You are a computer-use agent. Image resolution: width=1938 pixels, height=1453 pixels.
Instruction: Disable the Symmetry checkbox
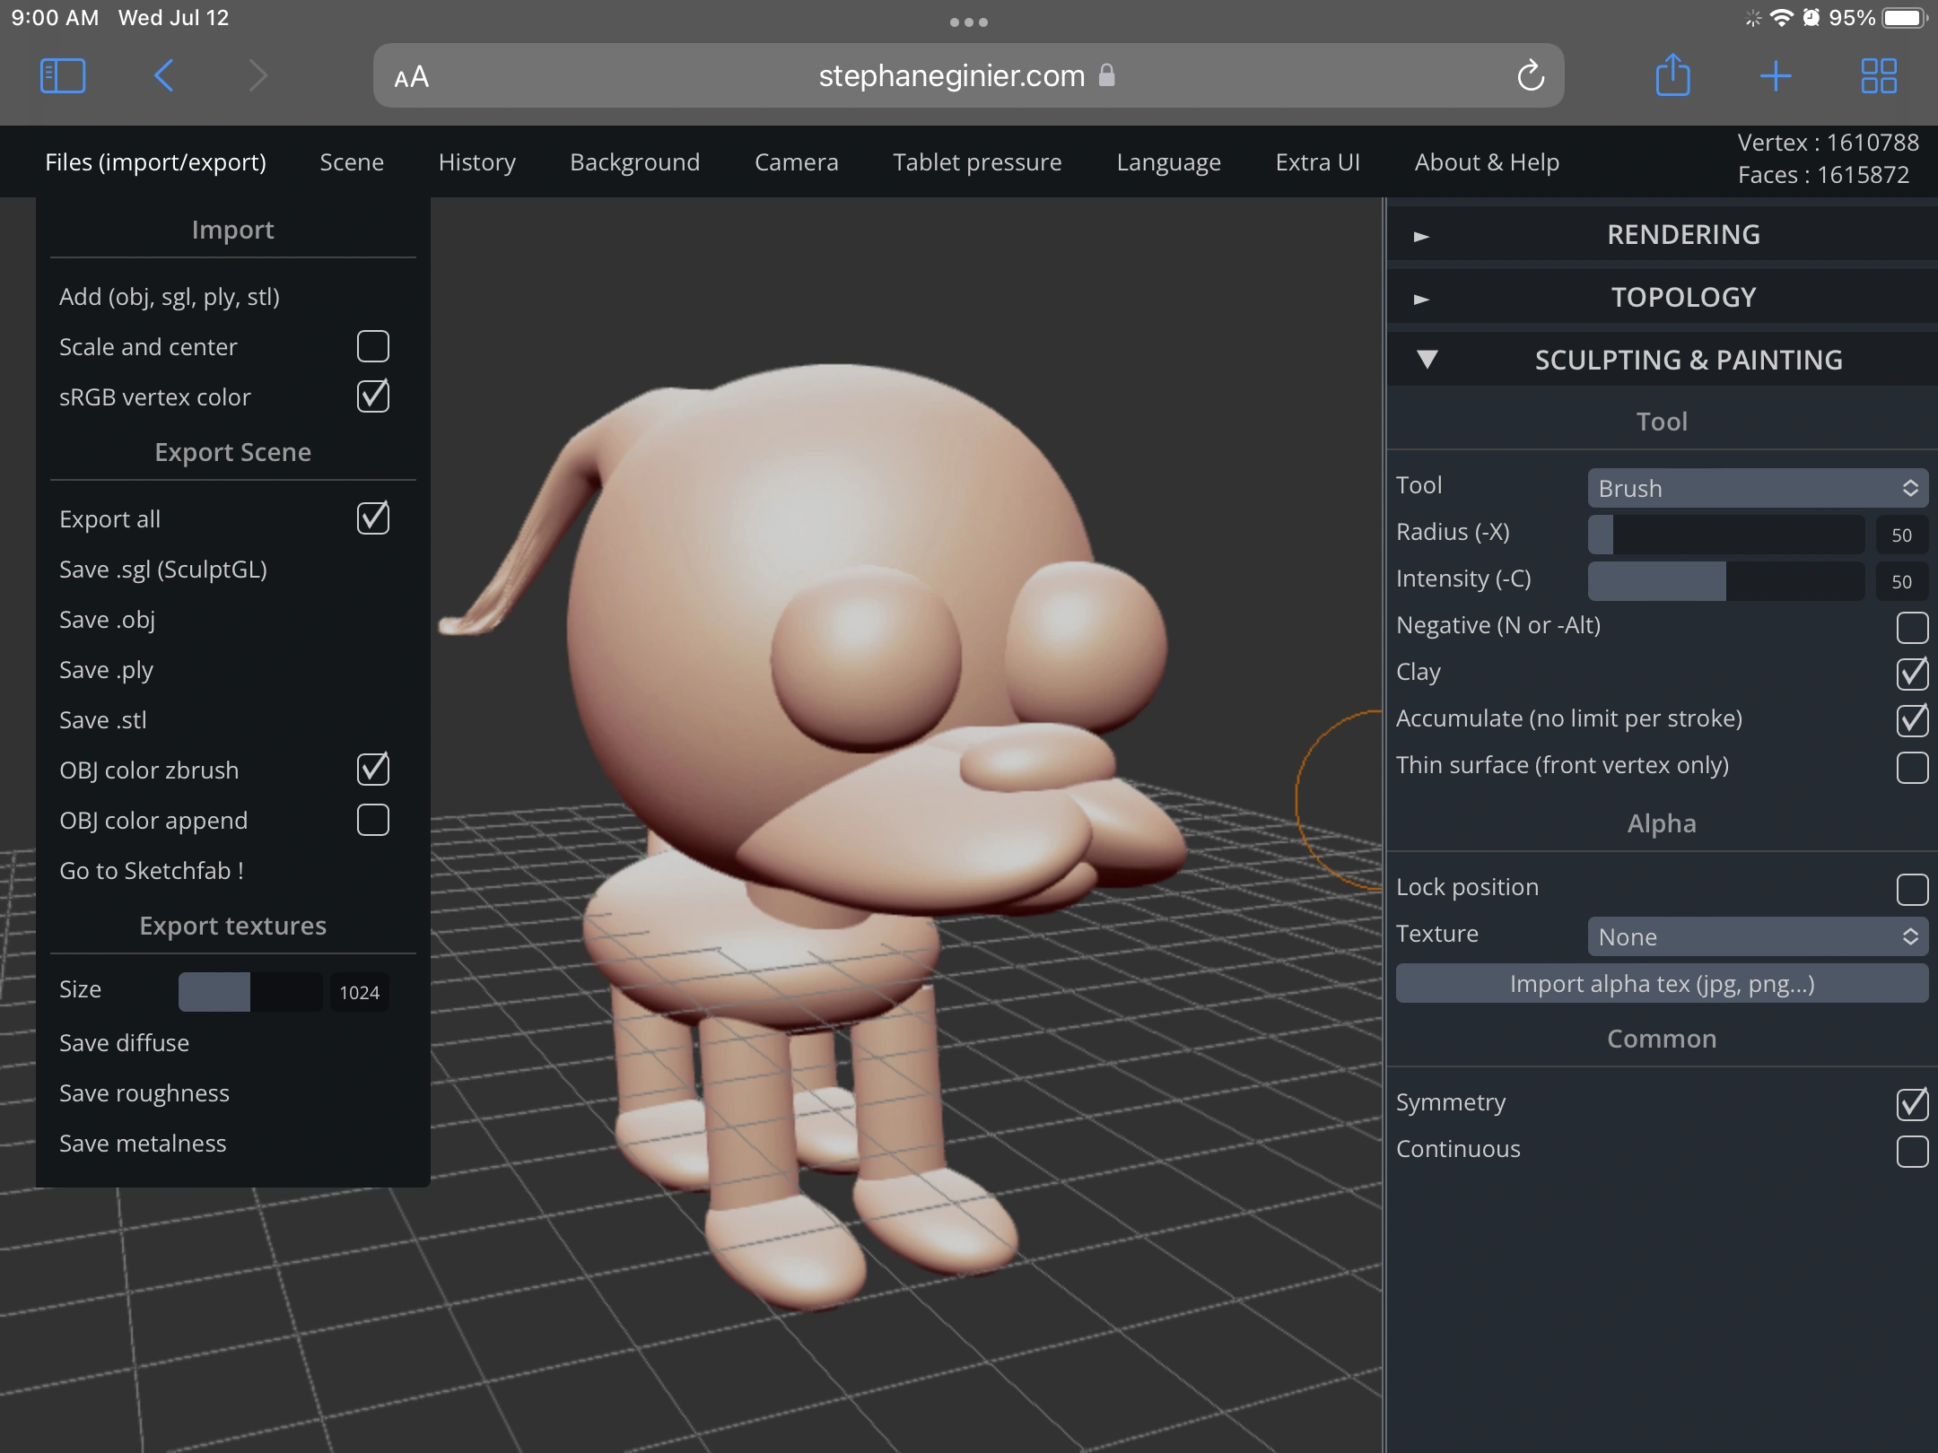(1911, 1103)
